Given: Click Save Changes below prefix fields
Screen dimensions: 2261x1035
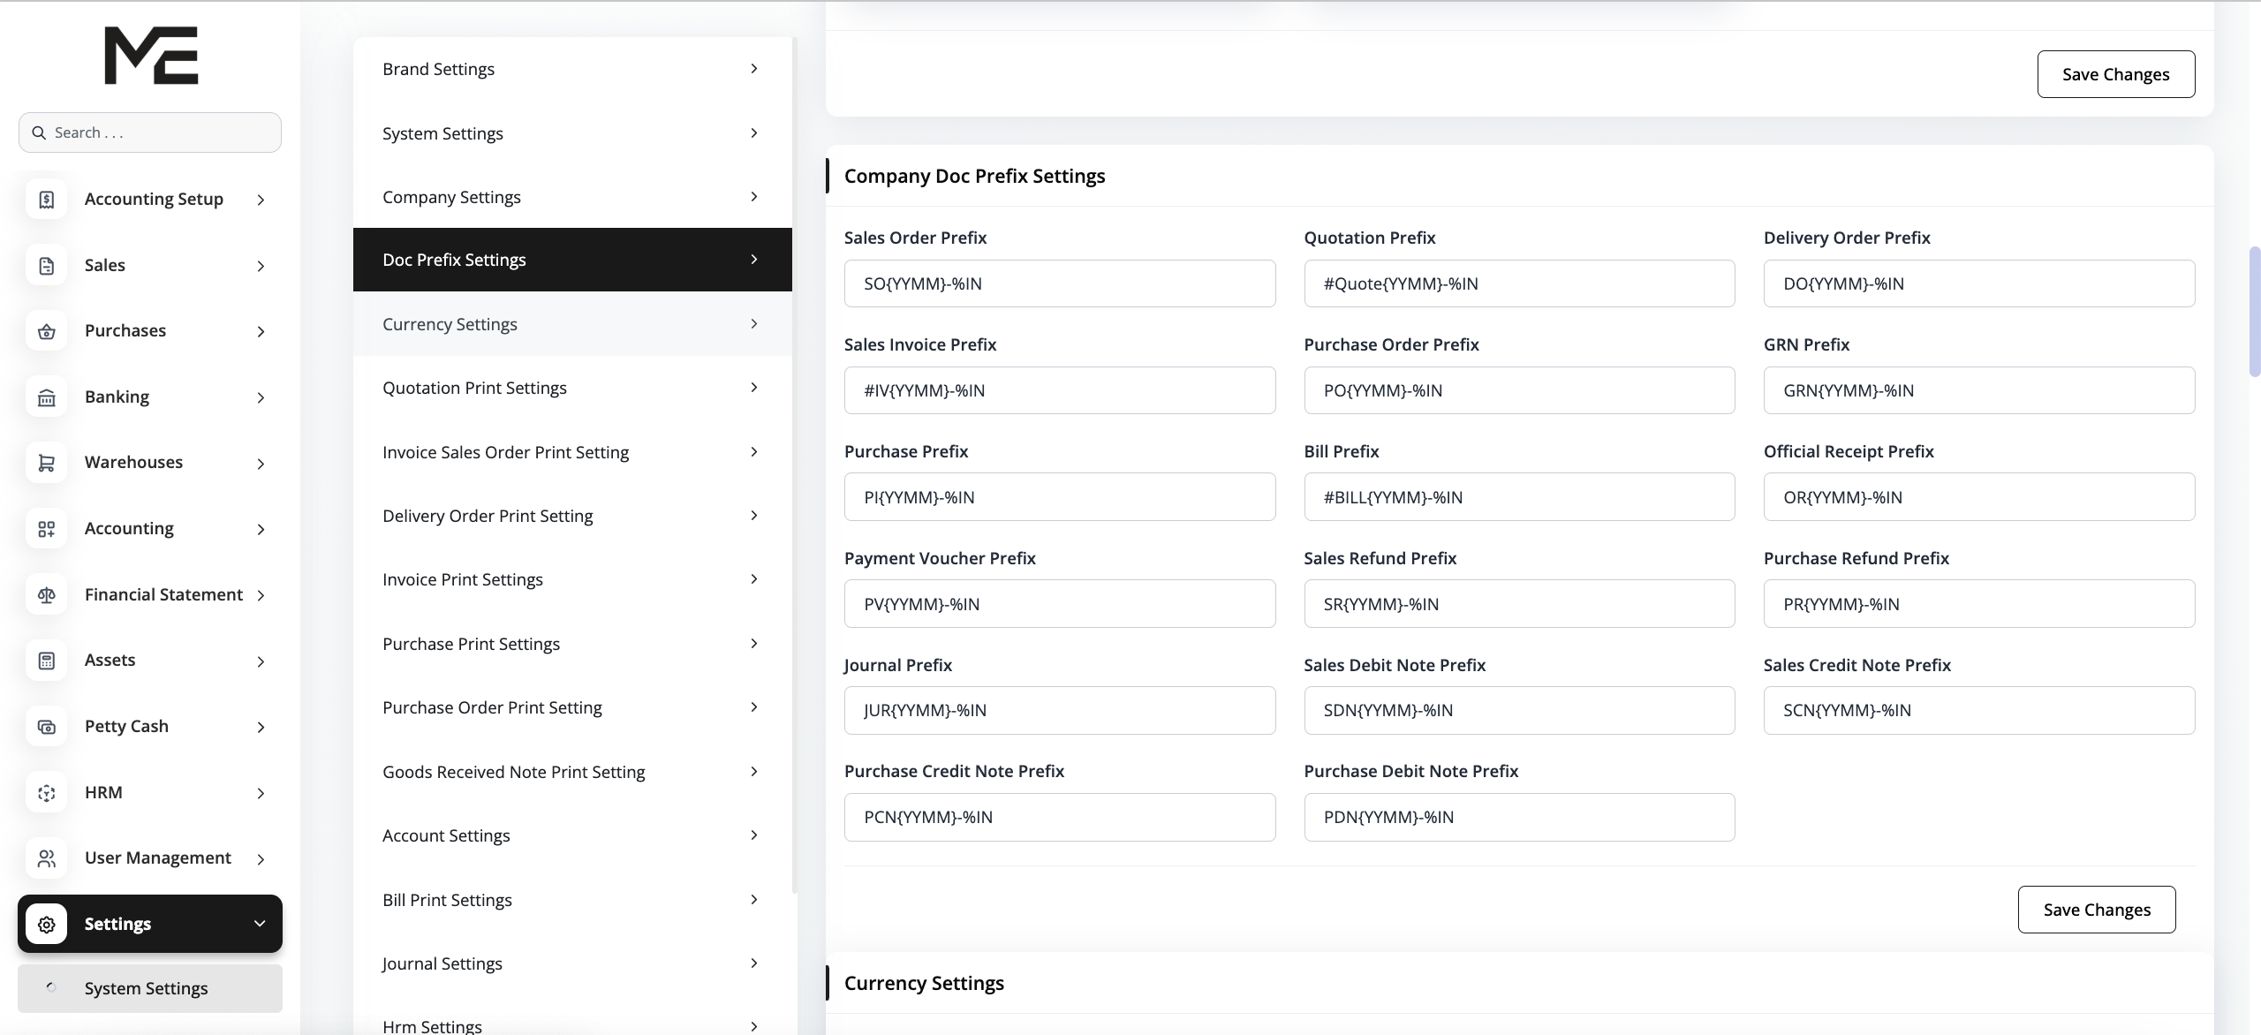Looking at the screenshot, I should pyautogui.click(x=2096, y=910).
